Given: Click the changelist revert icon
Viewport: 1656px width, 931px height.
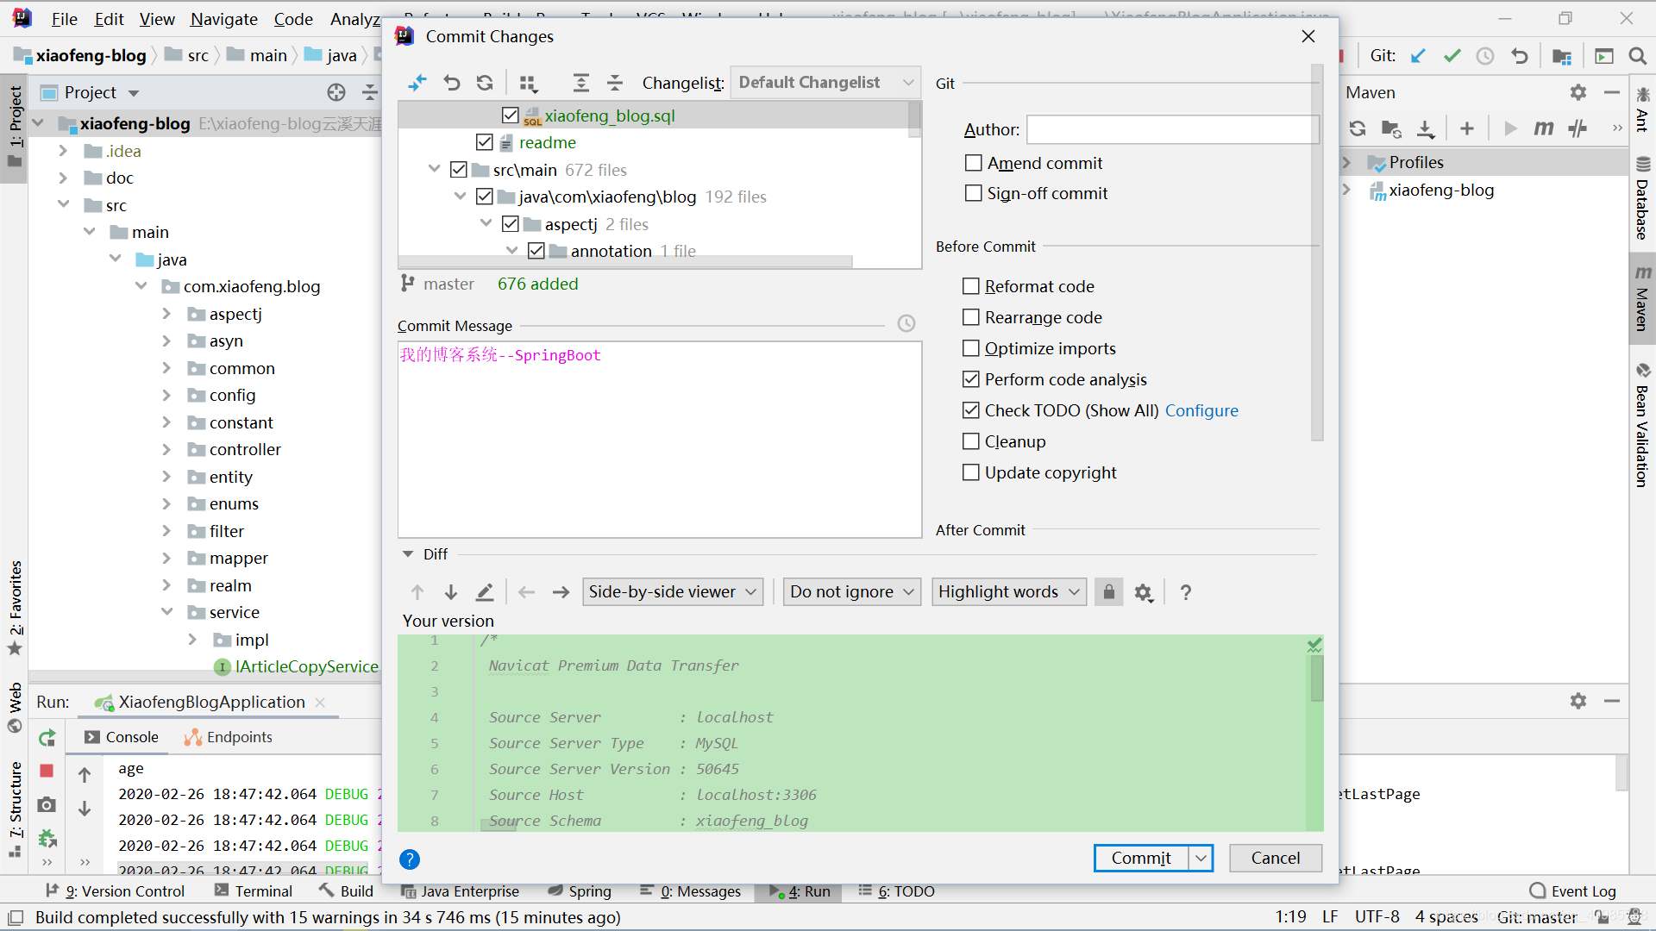Looking at the screenshot, I should click(x=450, y=82).
